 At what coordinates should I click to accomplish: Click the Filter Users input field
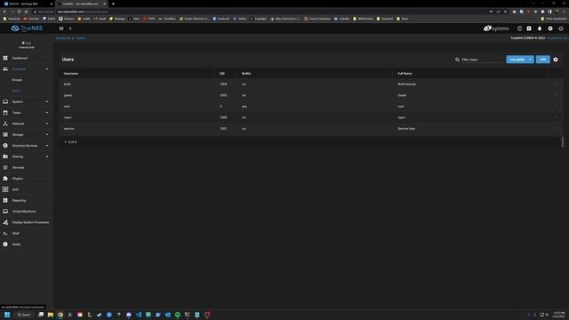point(483,60)
